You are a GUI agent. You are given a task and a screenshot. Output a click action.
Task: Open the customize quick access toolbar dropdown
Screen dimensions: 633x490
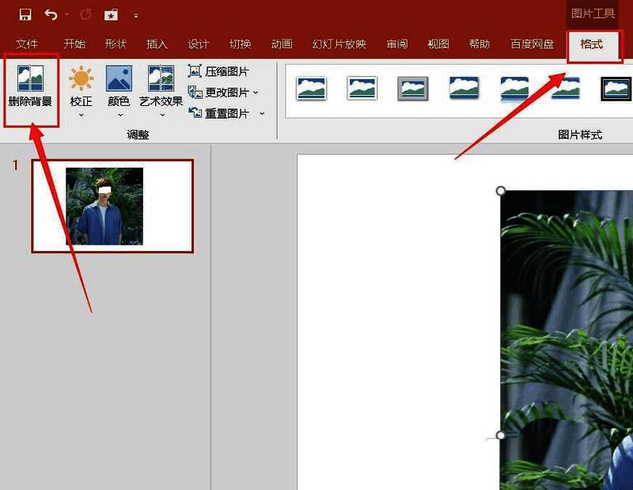point(136,15)
